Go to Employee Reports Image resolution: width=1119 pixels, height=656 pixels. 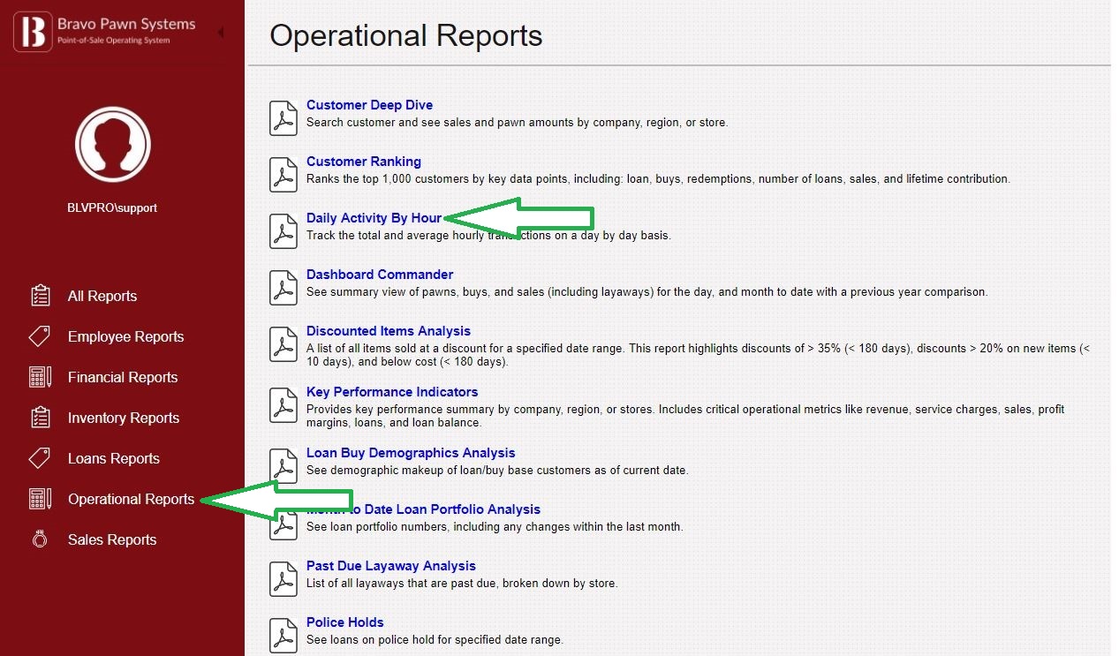click(126, 336)
